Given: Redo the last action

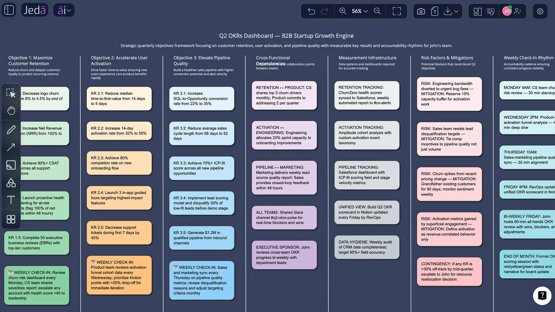Looking at the screenshot, I should point(325,11).
